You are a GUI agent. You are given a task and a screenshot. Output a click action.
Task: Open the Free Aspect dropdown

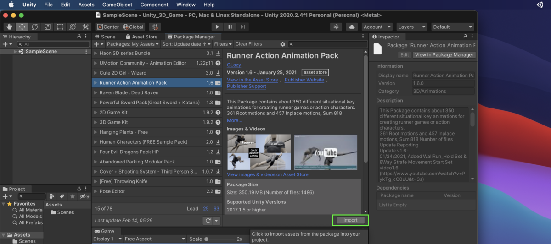(155, 239)
